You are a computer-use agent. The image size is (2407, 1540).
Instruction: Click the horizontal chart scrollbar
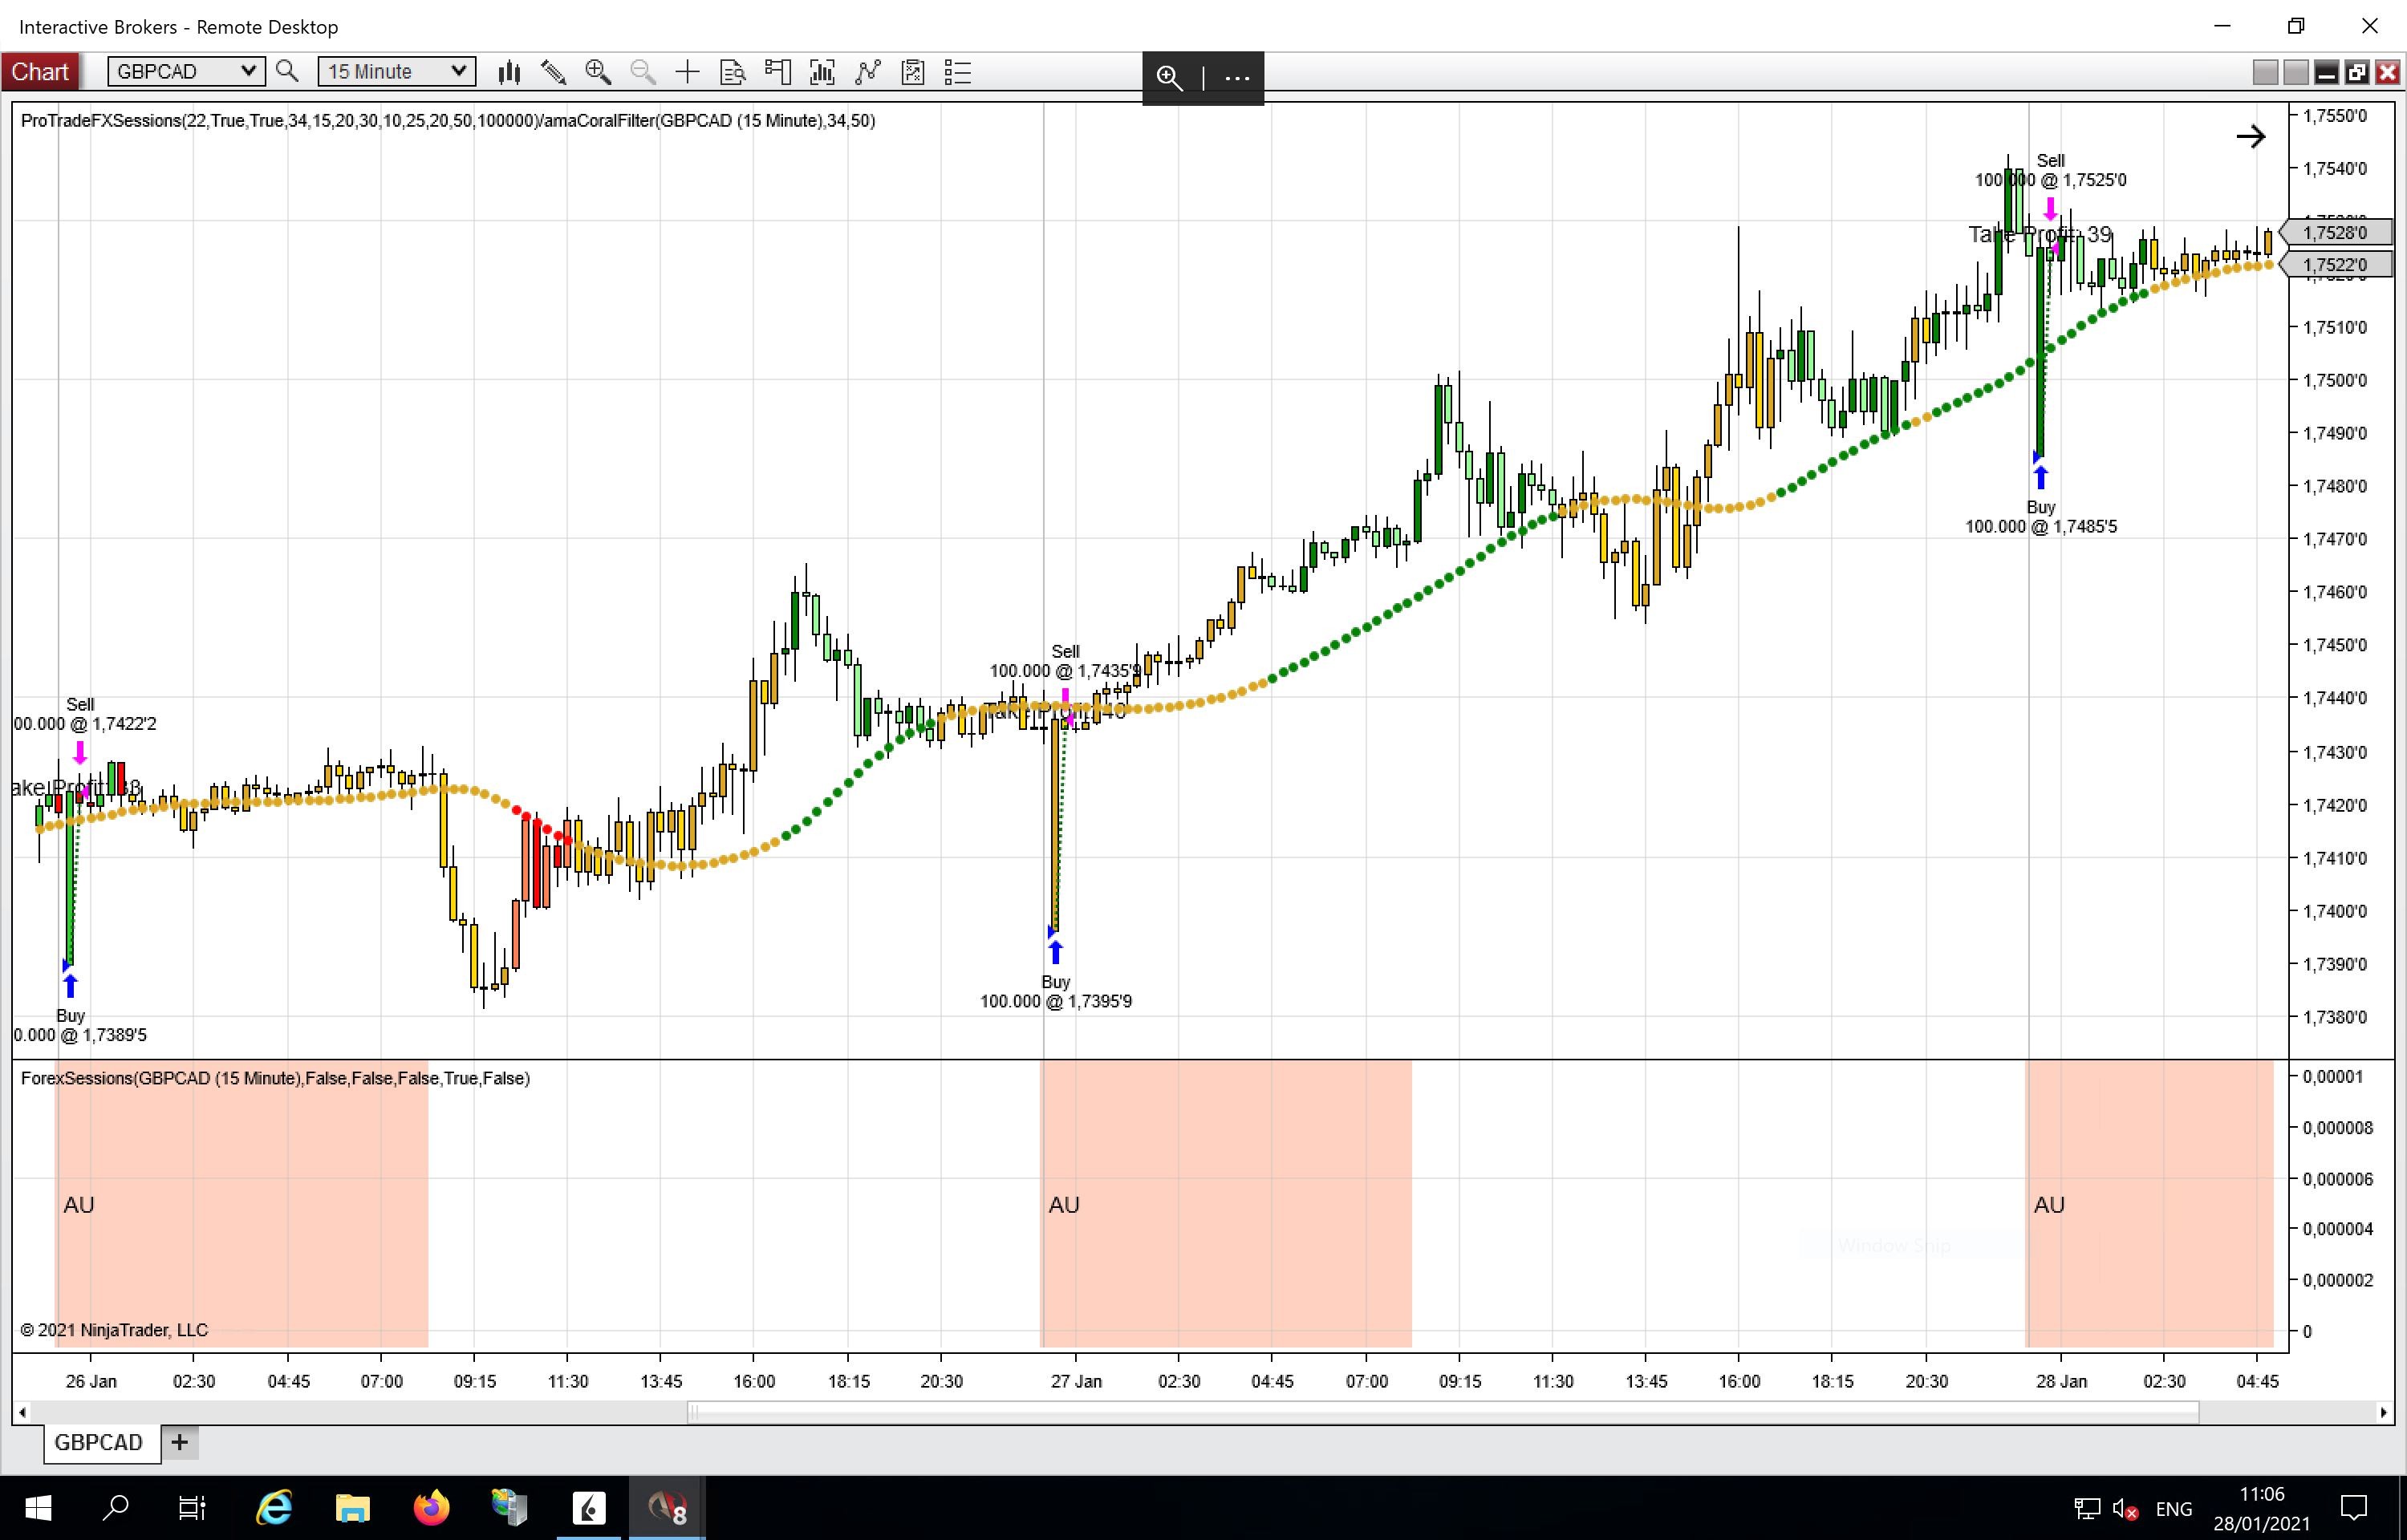(1443, 1412)
